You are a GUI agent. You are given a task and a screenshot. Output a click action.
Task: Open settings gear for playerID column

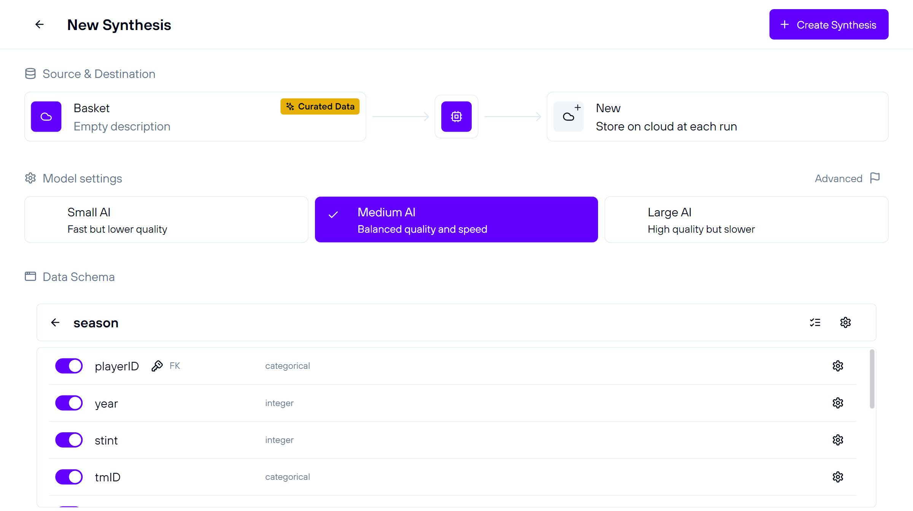838,366
